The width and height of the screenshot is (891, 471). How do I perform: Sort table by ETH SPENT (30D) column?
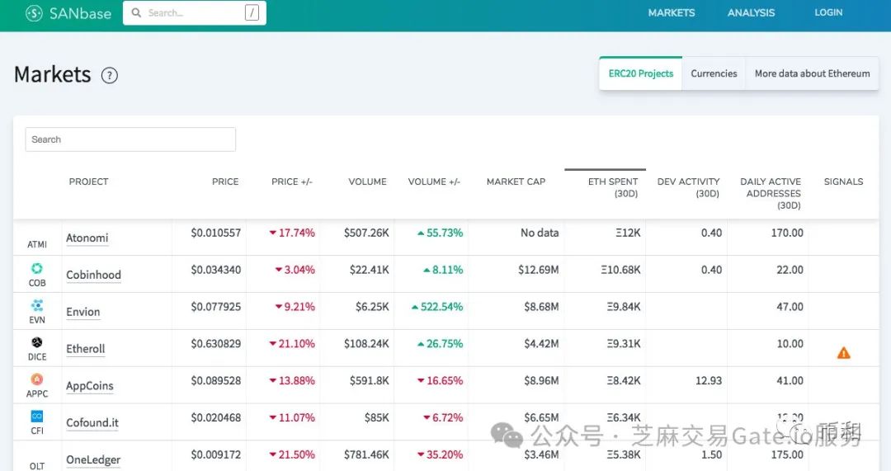613,187
